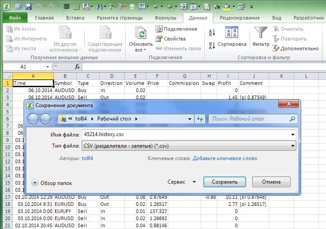326x229 pixels.
Task: Click the green circle icon in quick access toolbar
Action: tap(132, 7)
